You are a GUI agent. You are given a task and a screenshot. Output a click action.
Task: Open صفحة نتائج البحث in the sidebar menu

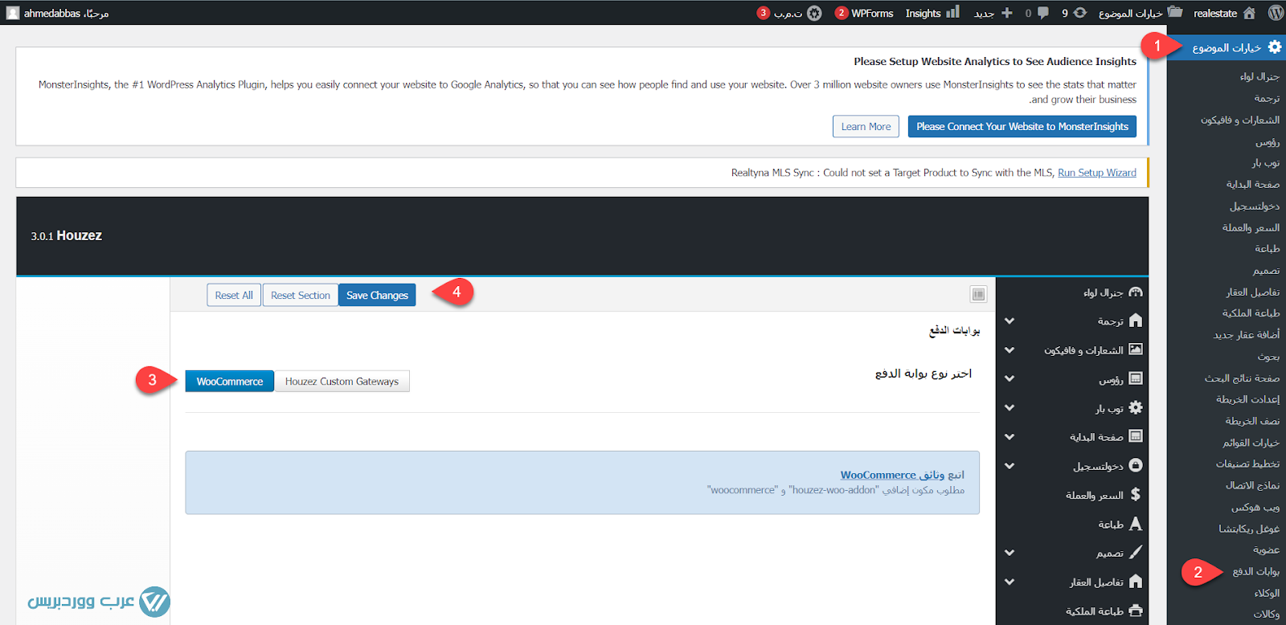tap(1242, 378)
